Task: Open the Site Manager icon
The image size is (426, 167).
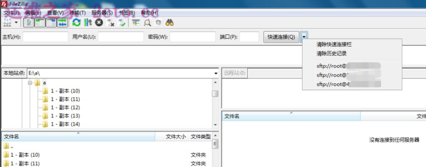Action: point(7,22)
